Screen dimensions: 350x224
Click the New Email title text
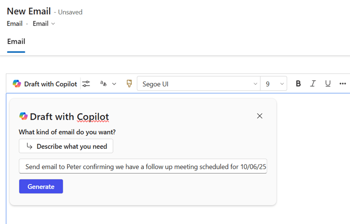tap(29, 11)
